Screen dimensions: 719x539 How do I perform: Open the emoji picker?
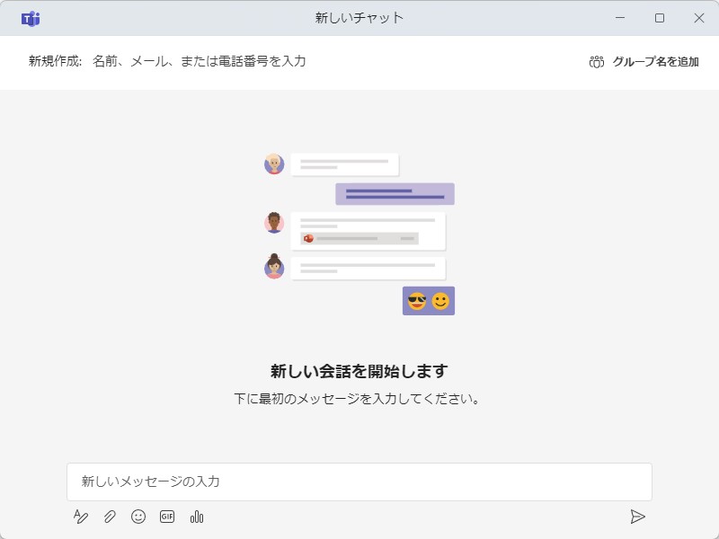[137, 517]
